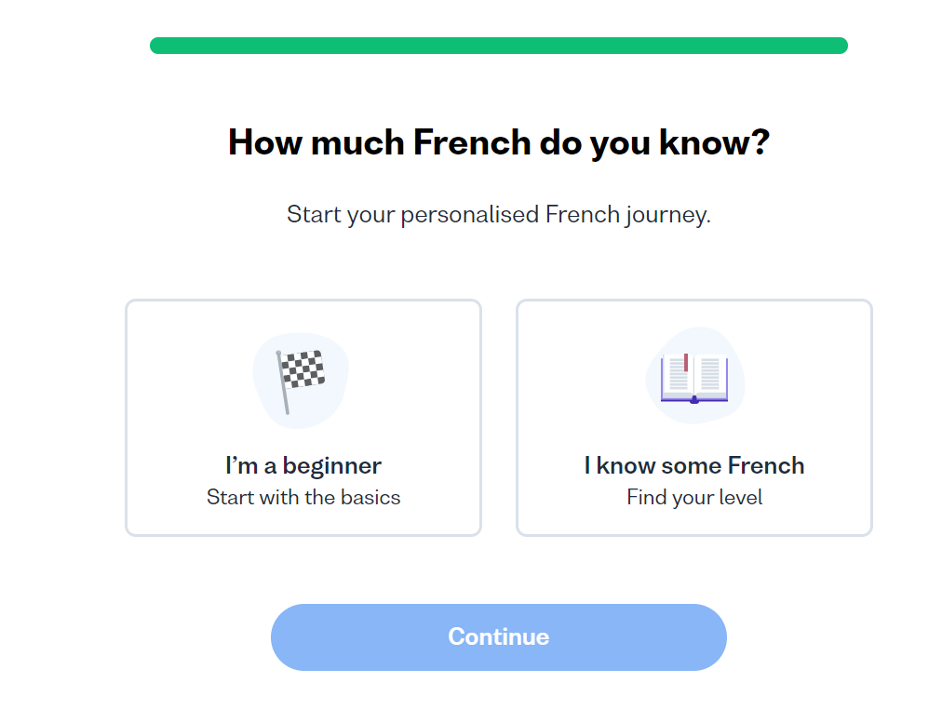Screen dimensions: 942x723
Task: Click the "Find your level" caption
Action: point(694,497)
